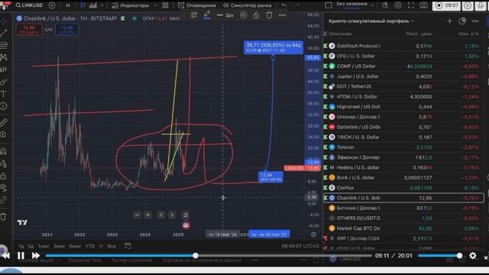Open watchlist name dropdown Крипто-спекулятивный портфель
489x275 pixels.
tap(371, 21)
